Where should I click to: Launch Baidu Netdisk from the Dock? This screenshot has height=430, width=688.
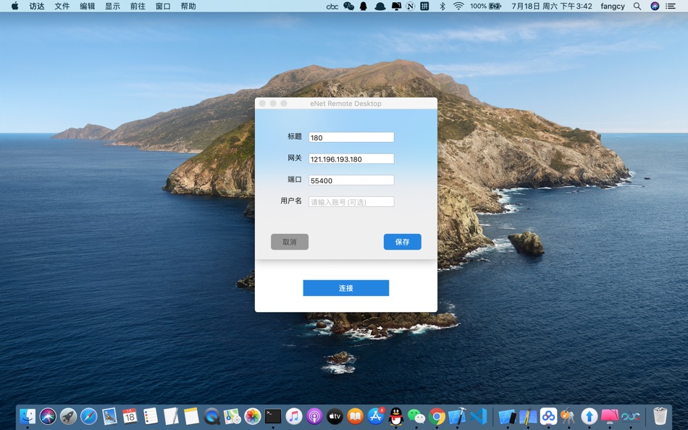point(548,416)
